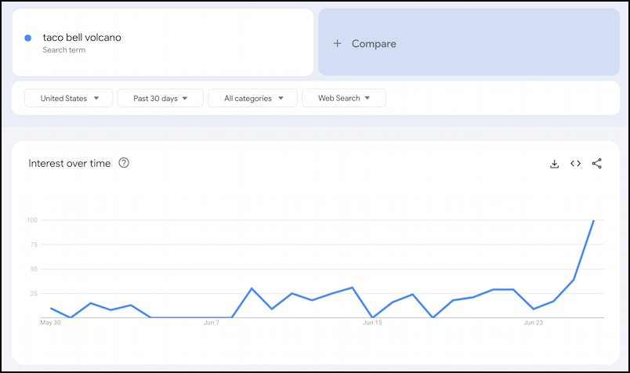630x373 pixels.
Task: Add a comparison term via Compare
Action: pos(469,42)
